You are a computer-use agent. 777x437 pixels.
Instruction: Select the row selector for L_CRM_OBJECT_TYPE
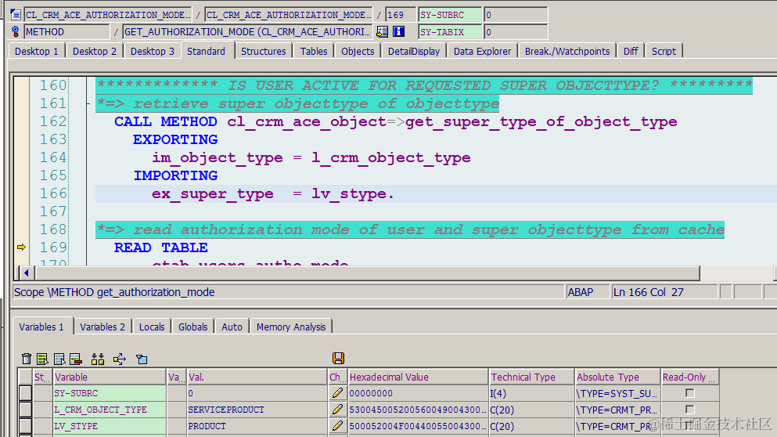25,410
